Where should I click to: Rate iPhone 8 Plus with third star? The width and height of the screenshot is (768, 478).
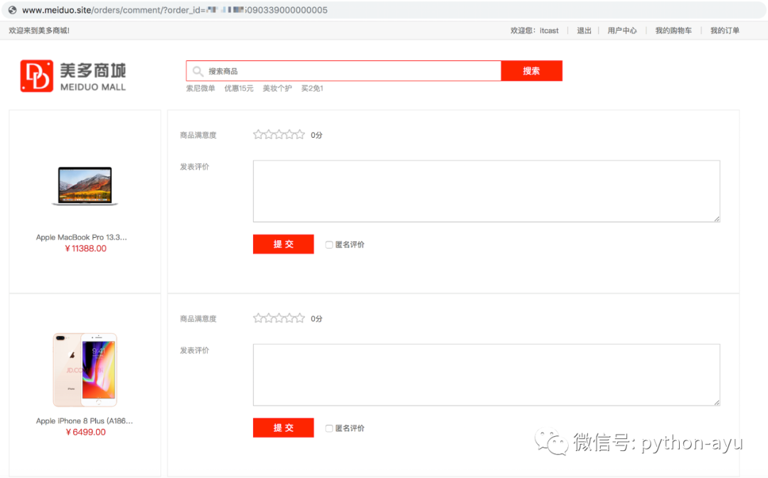(279, 318)
